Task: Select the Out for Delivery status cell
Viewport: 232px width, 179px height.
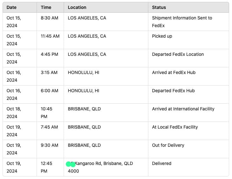Action: coord(168,145)
